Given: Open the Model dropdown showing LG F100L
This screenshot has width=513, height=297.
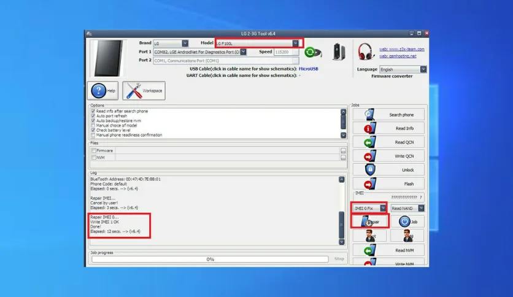Looking at the screenshot, I should pyautogui.click(x=295, y=43).
